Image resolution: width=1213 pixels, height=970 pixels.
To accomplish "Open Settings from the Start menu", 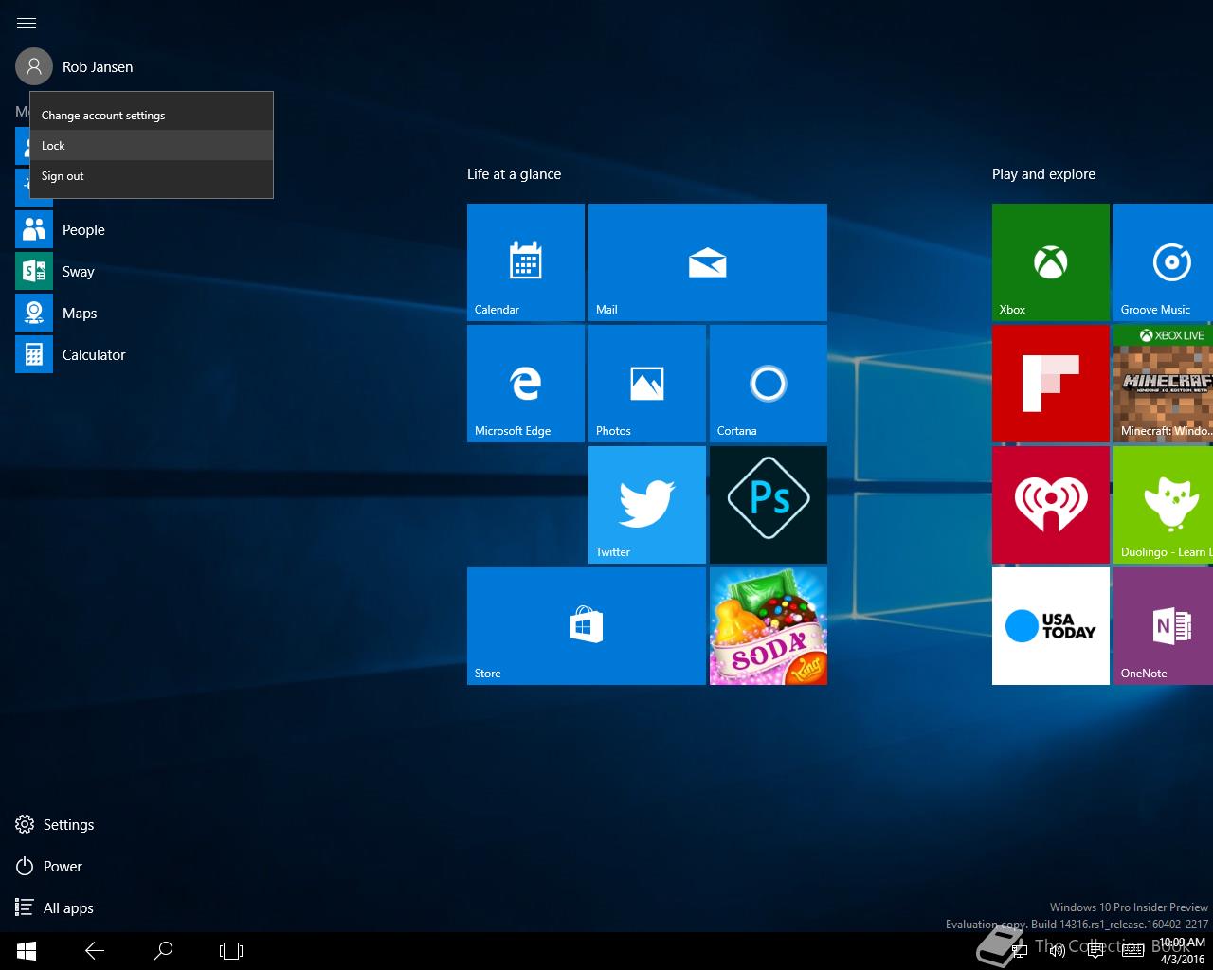I will (x=55, y=824).
